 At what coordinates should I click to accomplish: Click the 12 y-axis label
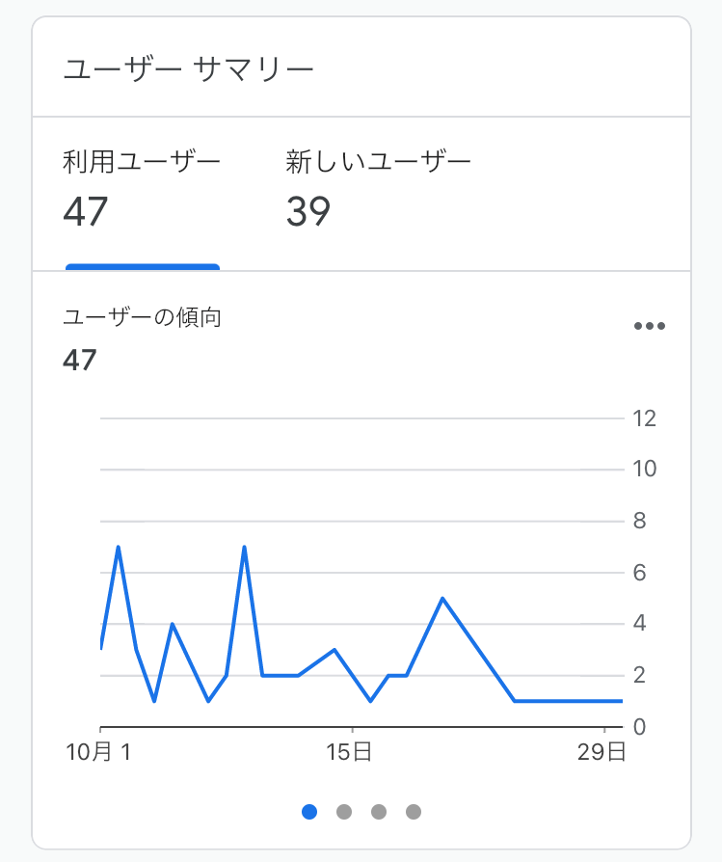pyautogui.click(x=645, y=418)
